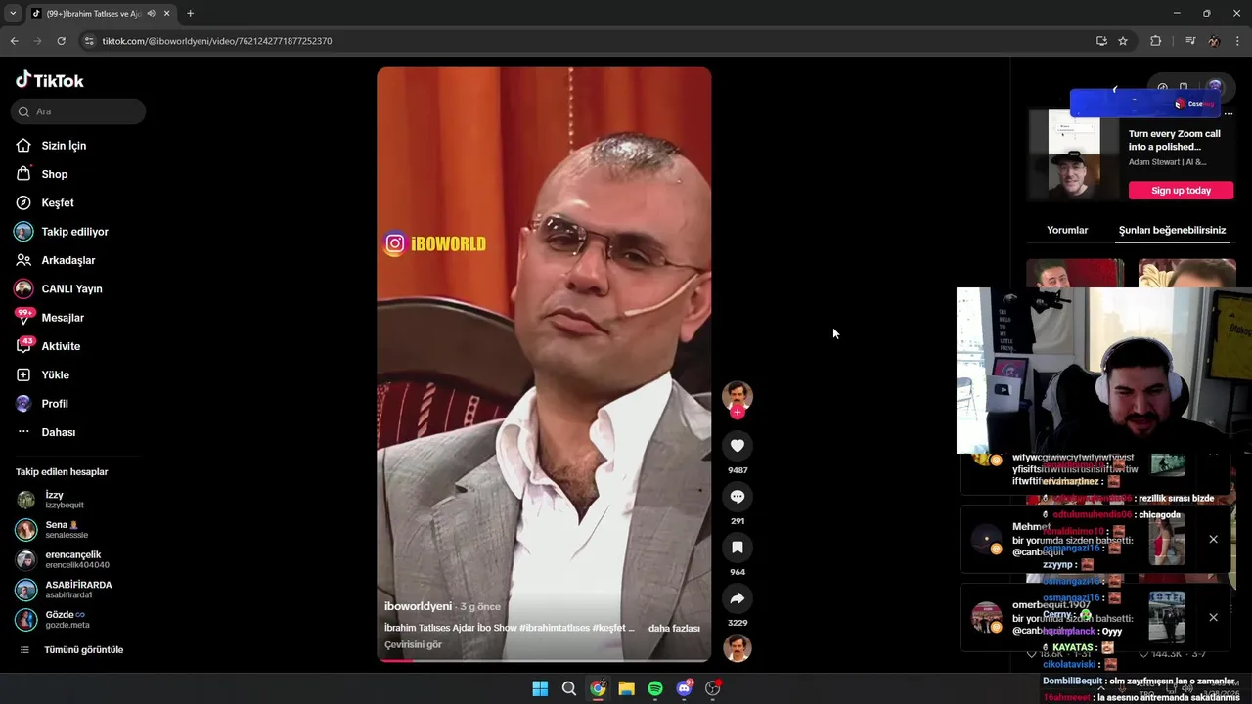Open tab search dropdown

(x=12, y=14)
